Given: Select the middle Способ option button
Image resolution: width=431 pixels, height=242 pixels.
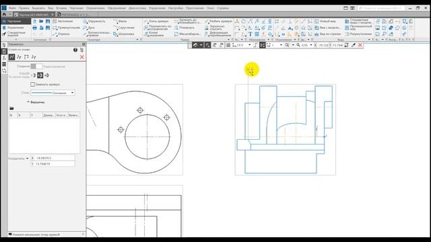Looking at the screenshot, I should tap(40, 75).
